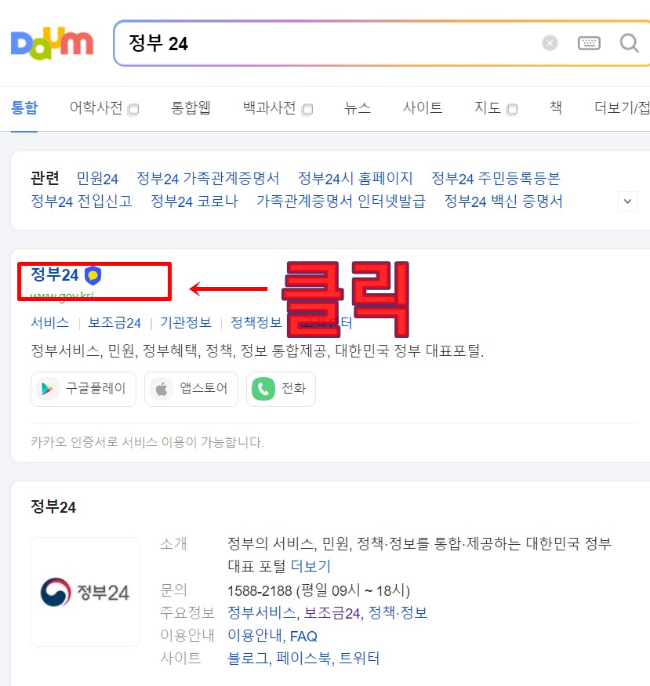Open the 정부서비스 link in 주요정보
The image size is (650, 686).
pos(262,612)
